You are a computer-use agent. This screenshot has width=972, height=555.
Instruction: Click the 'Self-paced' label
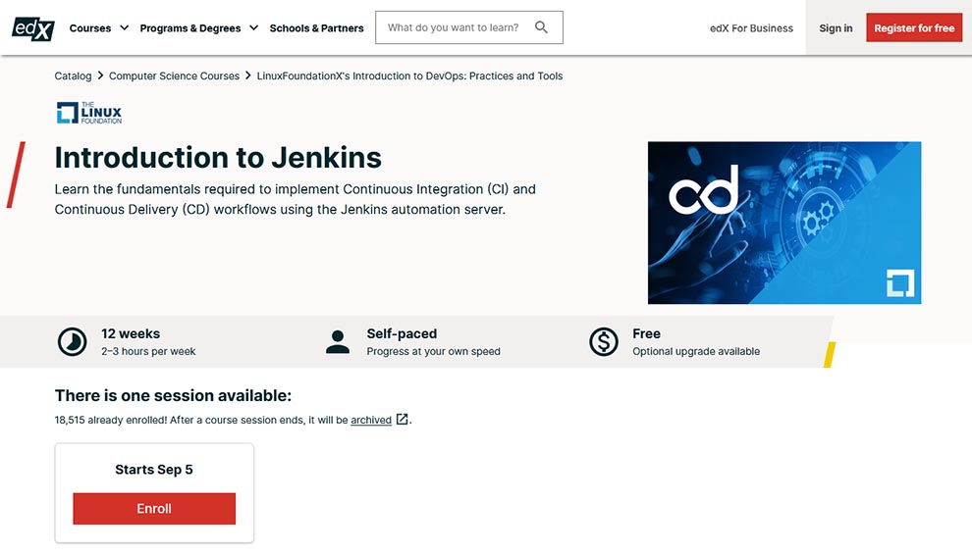pos(402,333)
